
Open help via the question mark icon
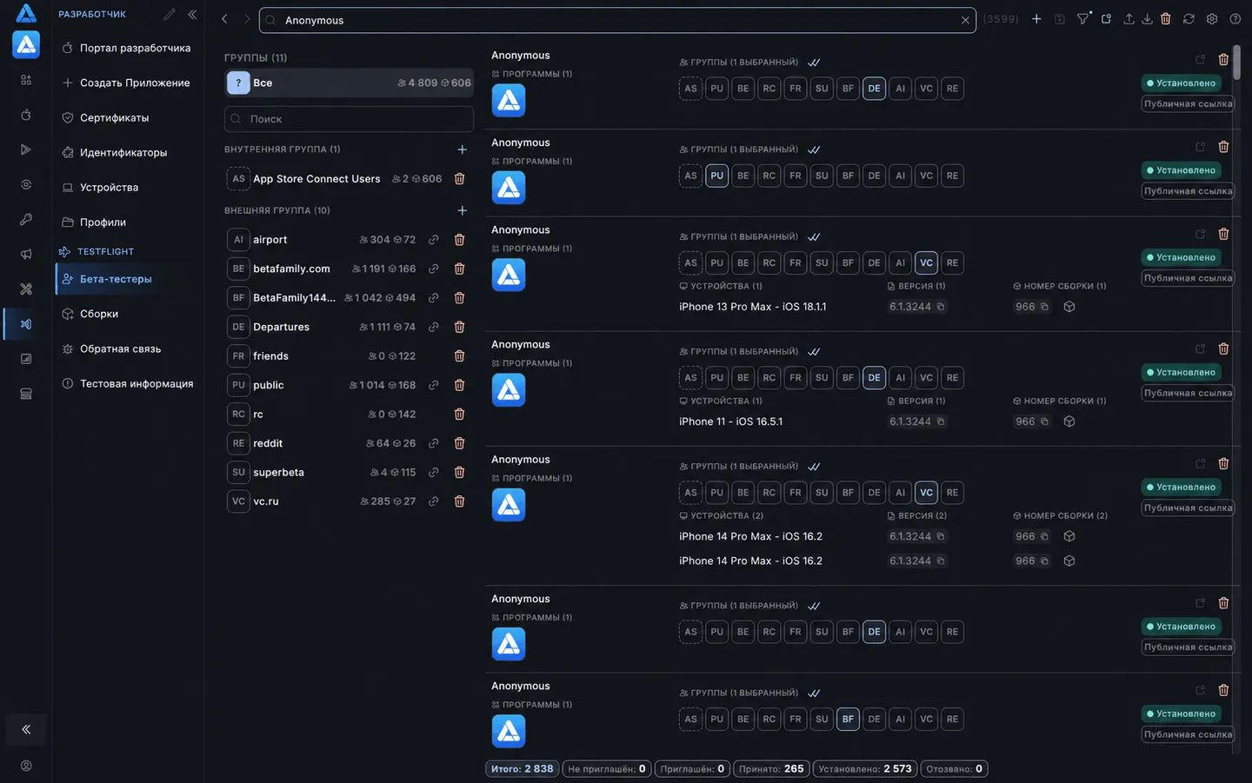pyautogui.click(x=1235, y=19)
